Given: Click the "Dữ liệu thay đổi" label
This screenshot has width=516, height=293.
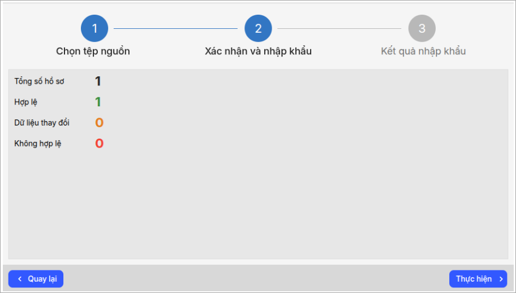Looking at the screenshot, I should click(x=42, y=123).
